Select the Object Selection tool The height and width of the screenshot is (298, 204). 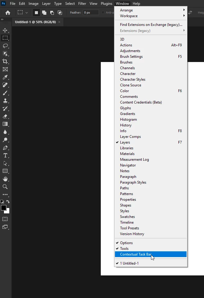click(5, 54)
